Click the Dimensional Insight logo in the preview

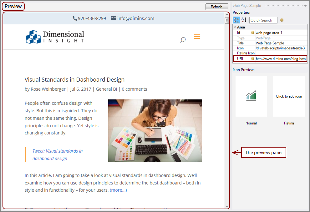point(55,37)
